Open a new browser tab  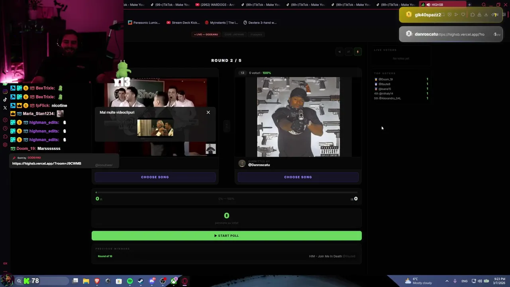pyautogui.click(x=469, y=5)
